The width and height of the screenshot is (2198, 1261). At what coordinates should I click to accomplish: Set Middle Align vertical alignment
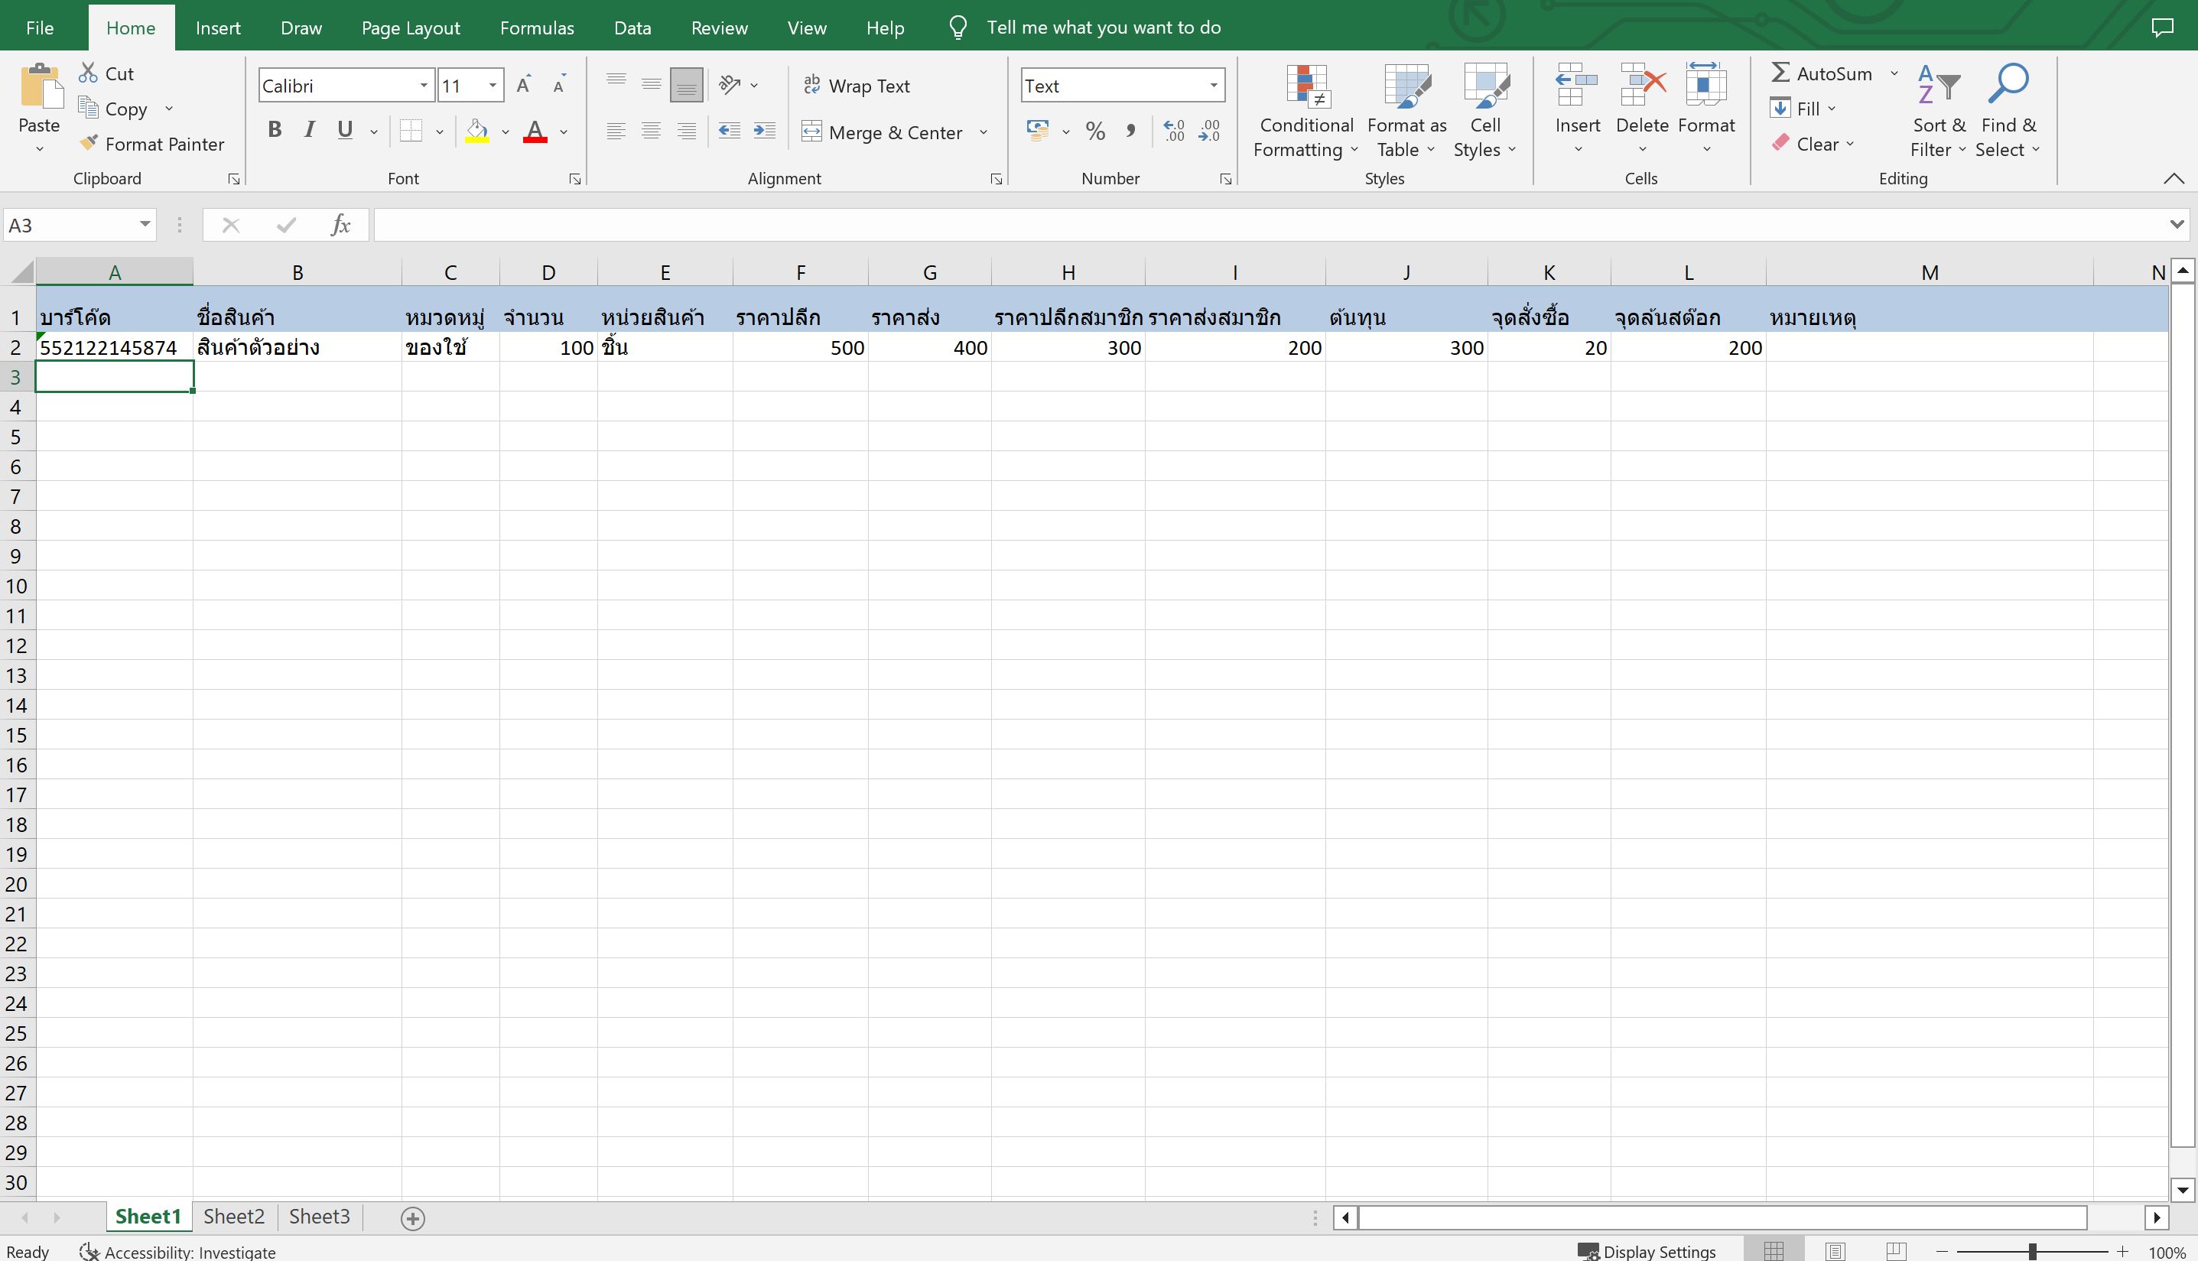(x=652, y=85)
